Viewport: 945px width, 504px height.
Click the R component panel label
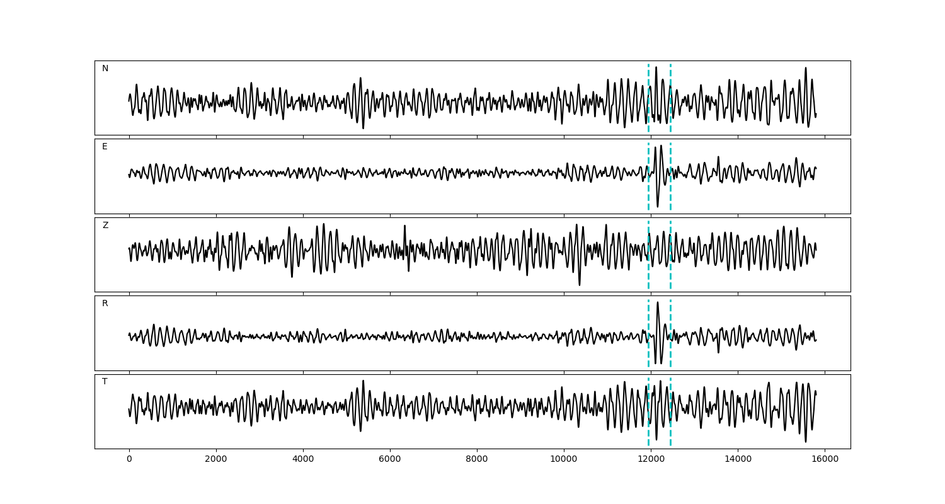(105, 304)
